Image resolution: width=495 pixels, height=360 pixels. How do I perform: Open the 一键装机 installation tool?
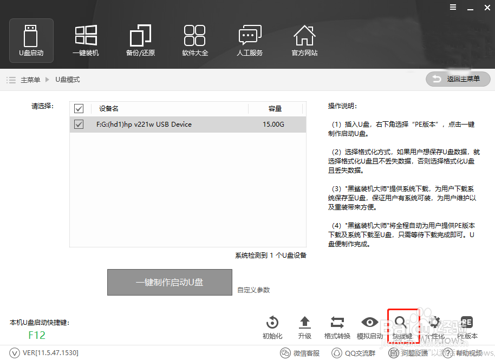click(x=86, y=40)
